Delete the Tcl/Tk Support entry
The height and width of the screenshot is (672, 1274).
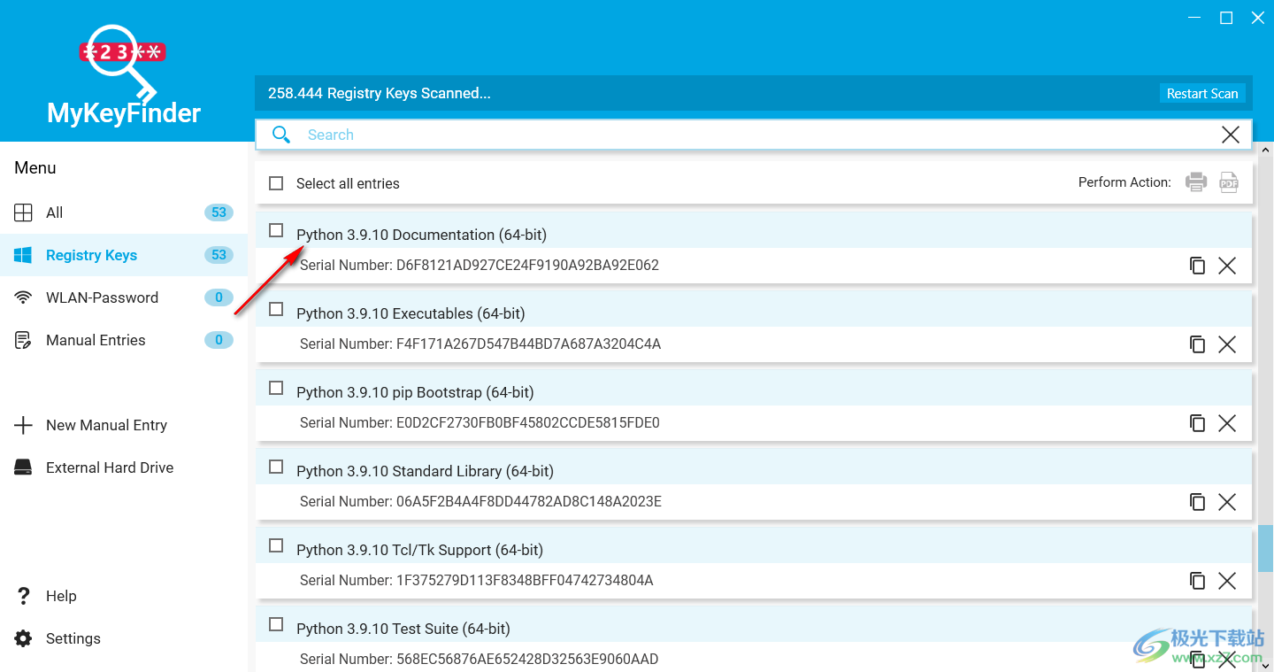(1227, 581)
